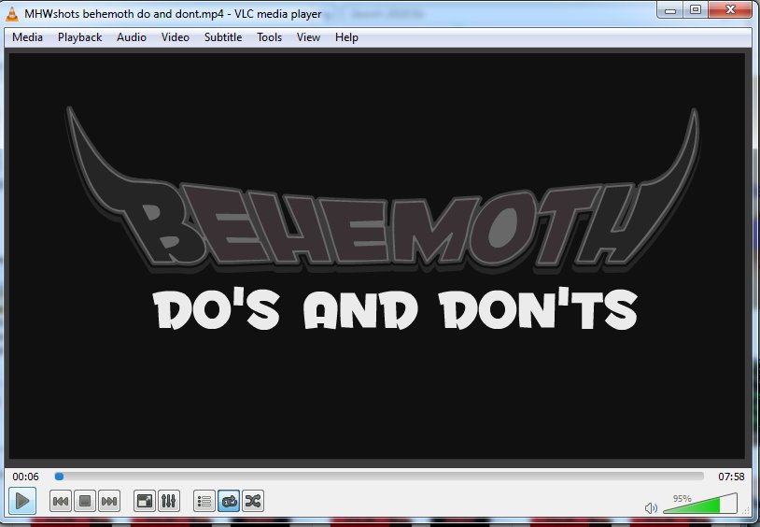Minimize the VLC media player window
This screenshot has width=760, height=527.
click(670, 9)
